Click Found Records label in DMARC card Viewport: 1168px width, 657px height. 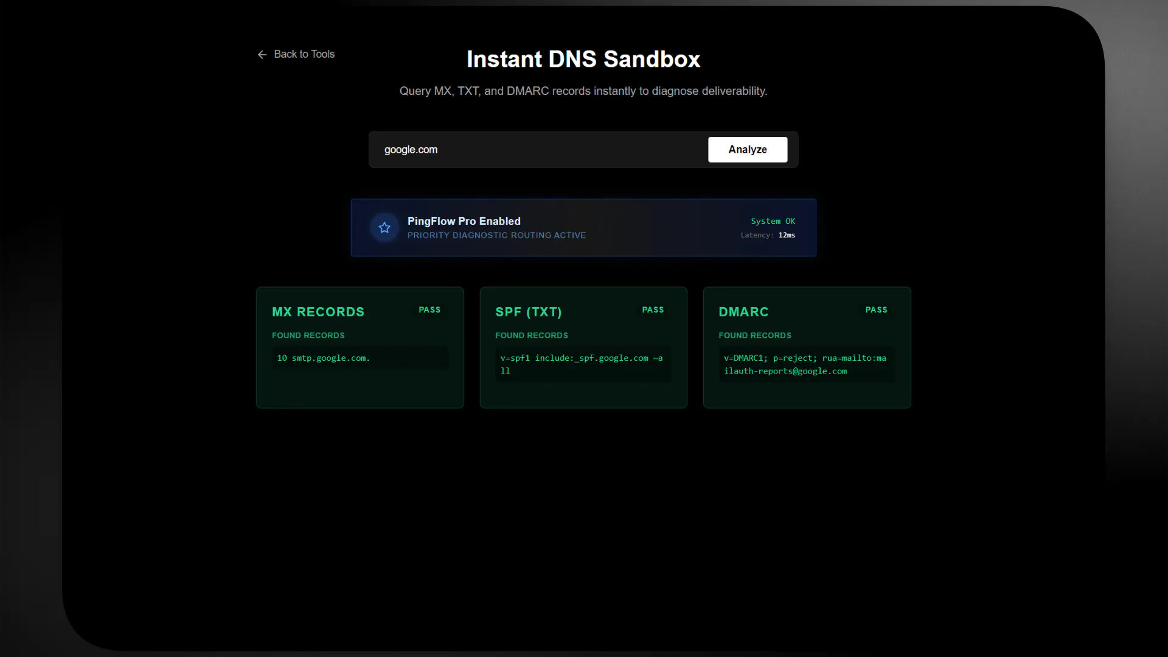(755, 336)
